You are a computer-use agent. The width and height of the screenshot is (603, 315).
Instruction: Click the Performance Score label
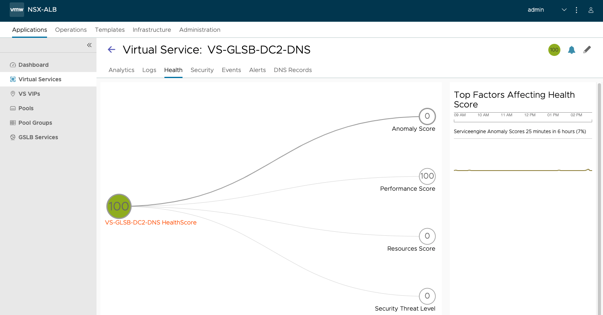(408, 189)
